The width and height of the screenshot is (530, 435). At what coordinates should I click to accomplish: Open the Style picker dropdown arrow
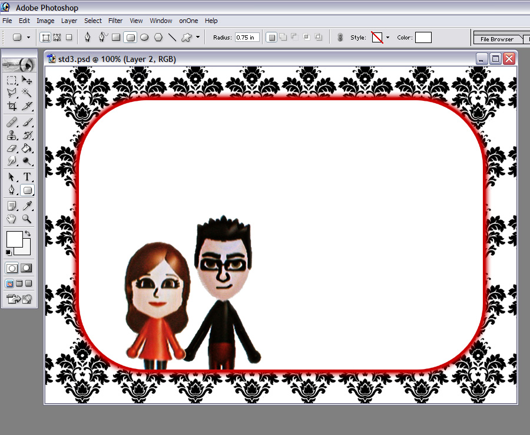tap(387, 37)
